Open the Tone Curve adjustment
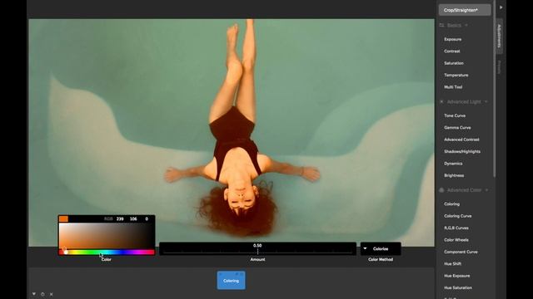The image size is (533, 299). point(455,115)
